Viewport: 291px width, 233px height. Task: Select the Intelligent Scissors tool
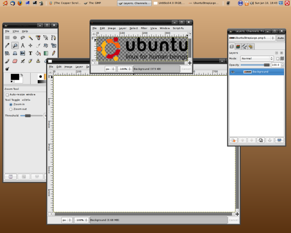pos(46,38)
